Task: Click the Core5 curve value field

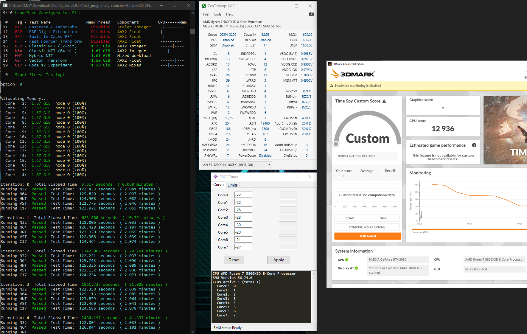Action: pos(243,232)
